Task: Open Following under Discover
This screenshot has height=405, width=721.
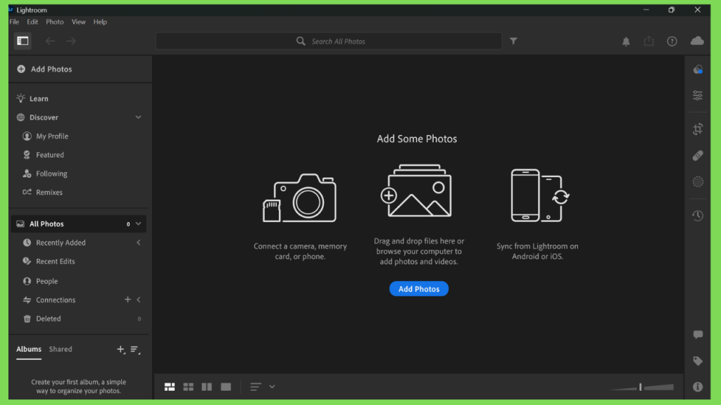Action: tap(51, 174)
